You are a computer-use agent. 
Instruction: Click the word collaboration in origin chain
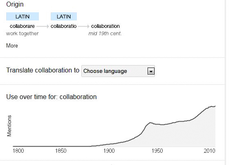point(105,26)
